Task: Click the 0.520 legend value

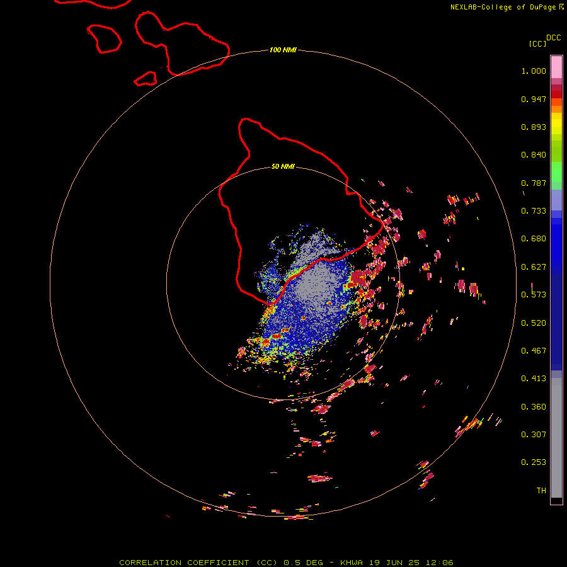Action: pyautogui.click(x=534, y=323)
